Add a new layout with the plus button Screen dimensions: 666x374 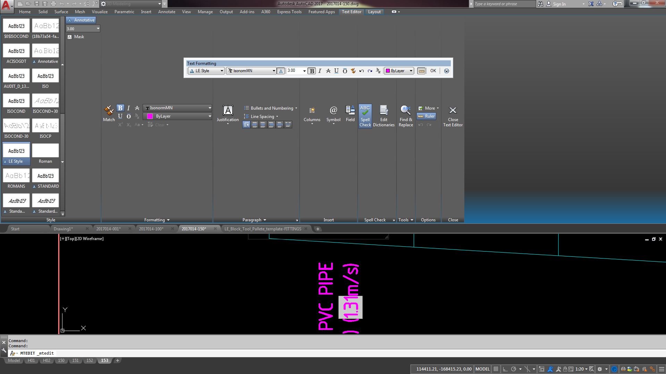[x=117, y=360]
